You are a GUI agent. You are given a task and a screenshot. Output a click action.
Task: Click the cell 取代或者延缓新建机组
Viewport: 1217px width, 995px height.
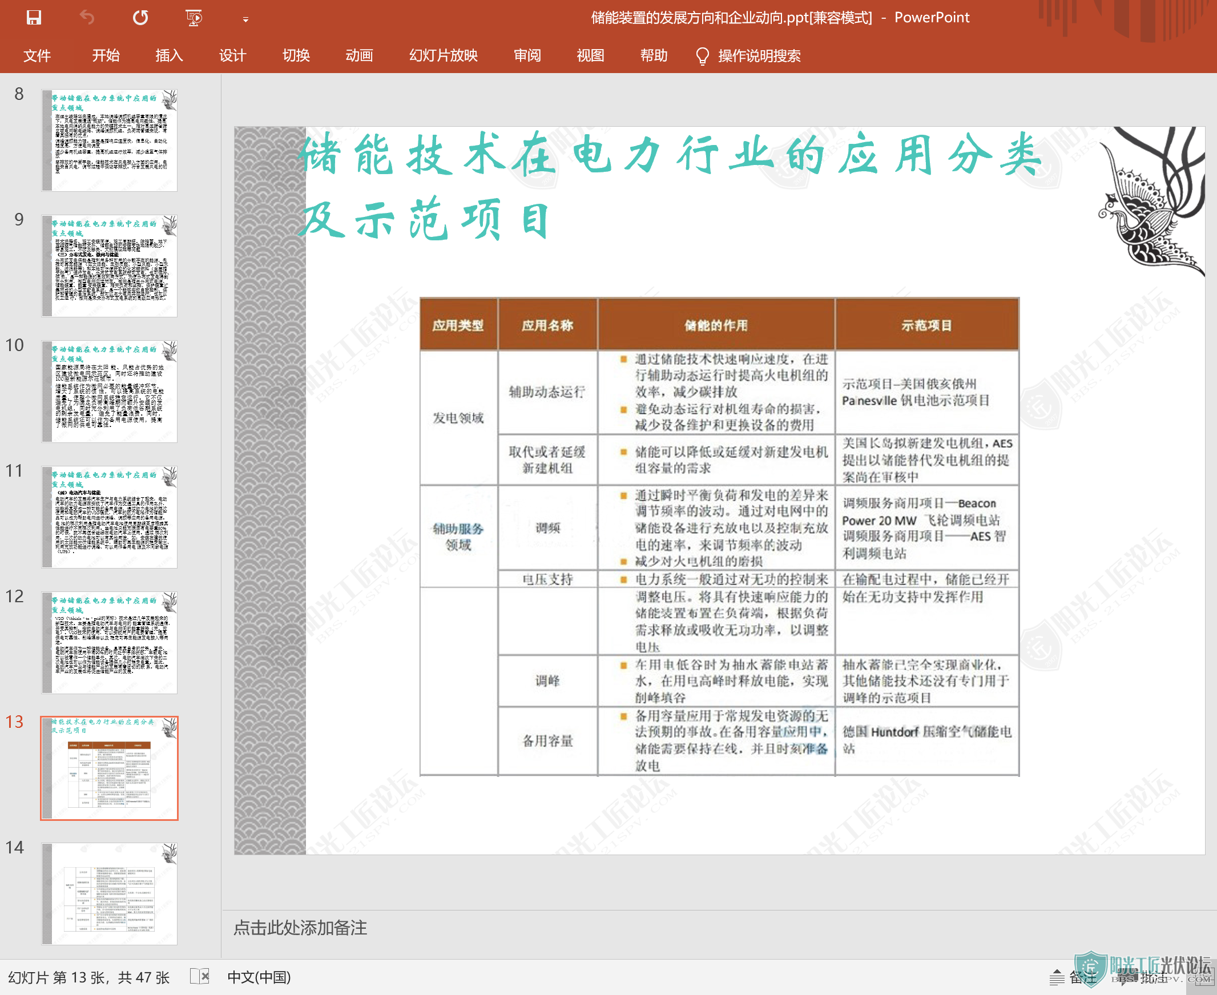pyautogui.click(x=547, y=460)
